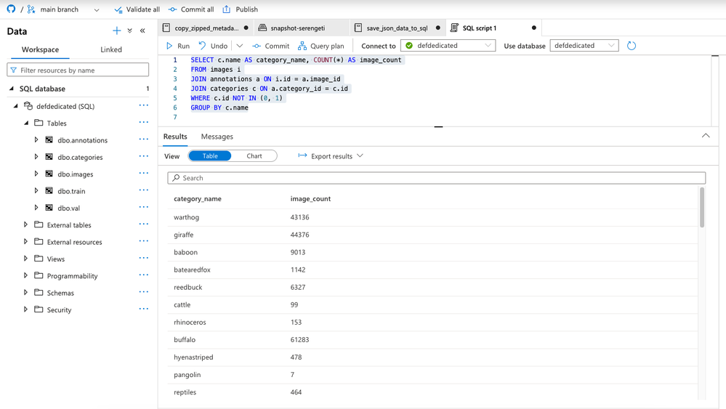Select the Results tab
The image size is (726, 409).
coord(175,137)
